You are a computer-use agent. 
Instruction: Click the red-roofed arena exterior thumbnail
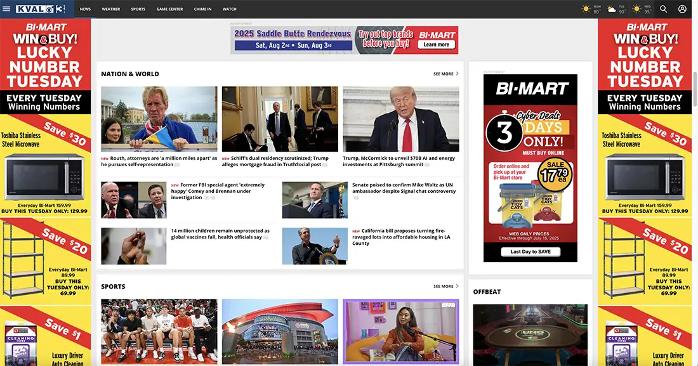(280, 332)
